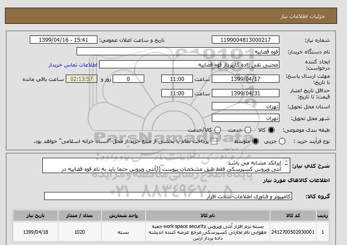Click the جزئیات اطلاعات نیاز header title
347x245 pixels.
(302, 16)
